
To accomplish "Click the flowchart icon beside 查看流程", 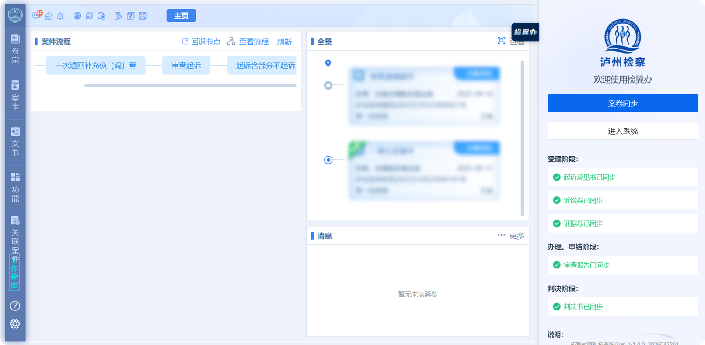I will point(231,41).
